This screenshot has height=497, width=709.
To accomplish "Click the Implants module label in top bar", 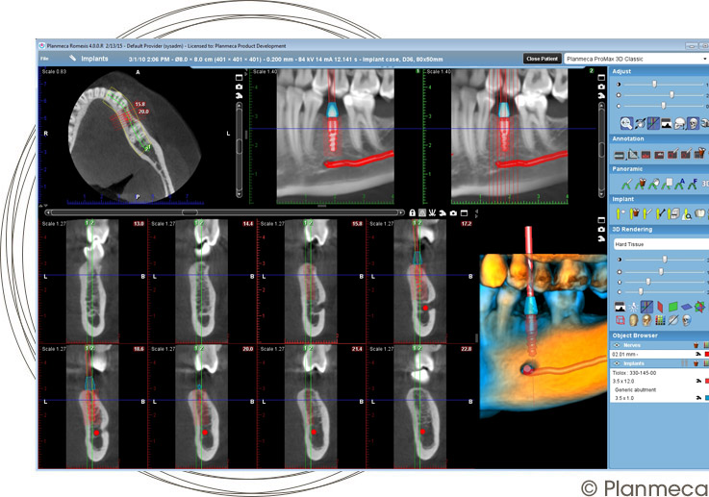I will click(x=94, y=59).
